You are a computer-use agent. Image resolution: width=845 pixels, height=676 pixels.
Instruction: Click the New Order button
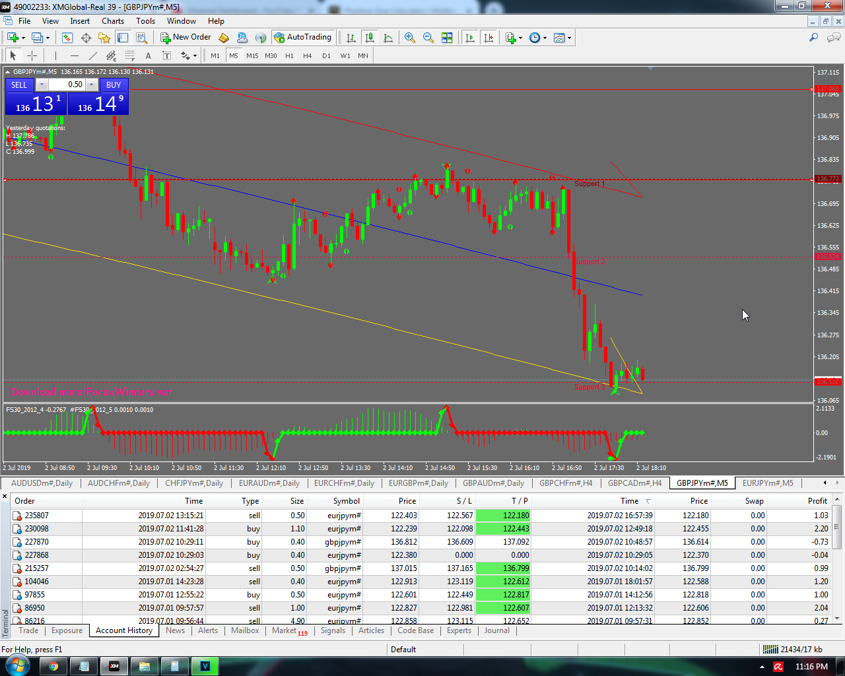tap(186, 38)
